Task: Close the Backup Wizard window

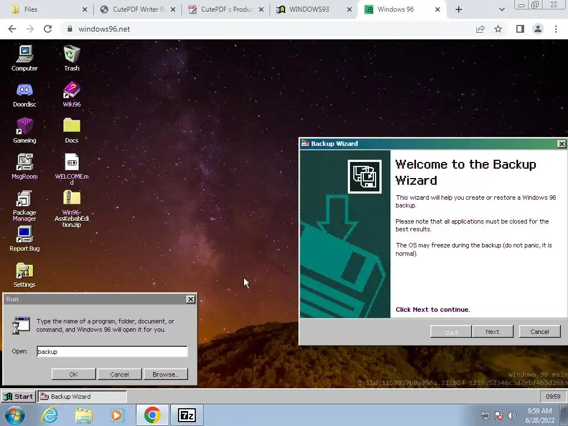Action: point(561,144)
